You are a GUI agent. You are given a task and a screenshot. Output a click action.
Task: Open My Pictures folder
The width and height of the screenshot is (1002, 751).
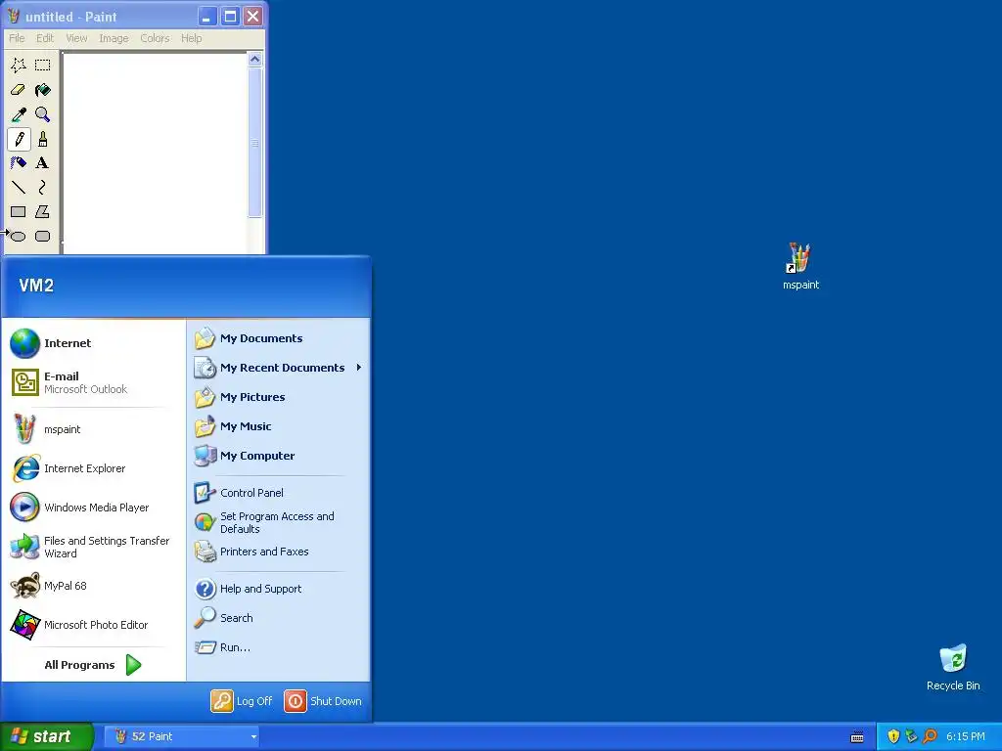tap(279, 397)
